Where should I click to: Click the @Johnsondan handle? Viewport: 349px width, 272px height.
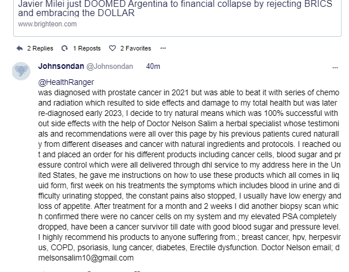tap(109, 67)
